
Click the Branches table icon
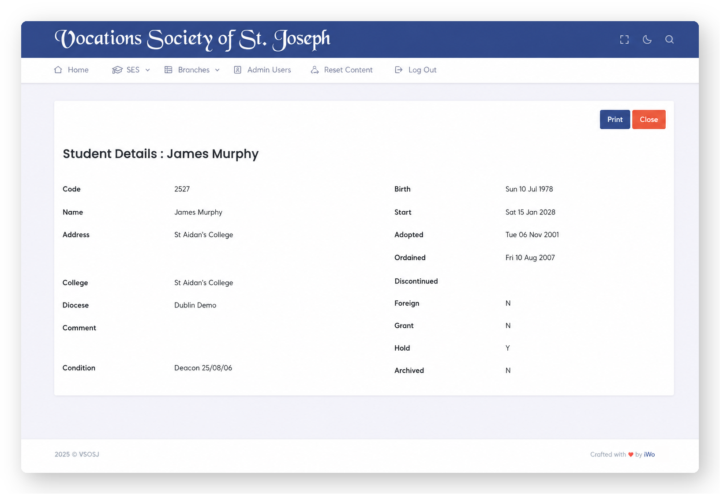[x=169, y=70]
